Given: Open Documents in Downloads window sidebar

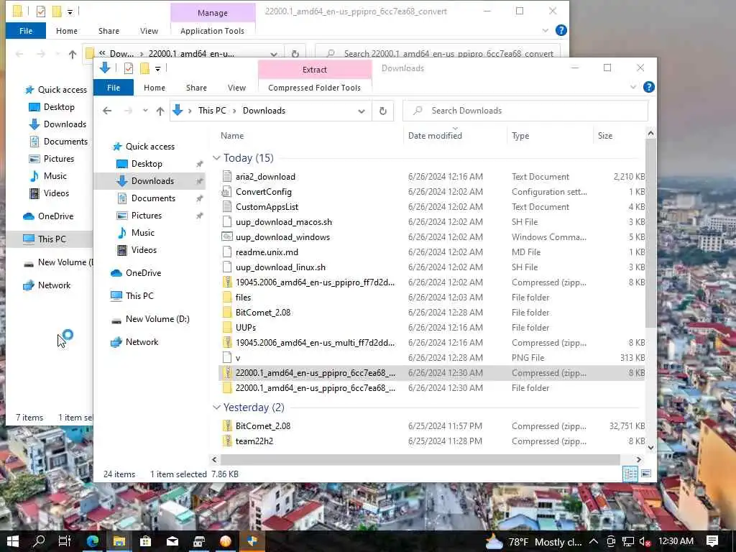Looking at the screenshot, I should (153, 198).
